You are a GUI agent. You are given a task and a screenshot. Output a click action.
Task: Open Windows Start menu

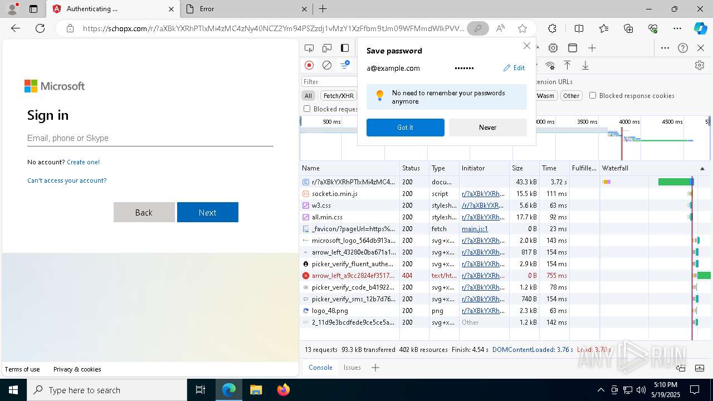point(13,390)
